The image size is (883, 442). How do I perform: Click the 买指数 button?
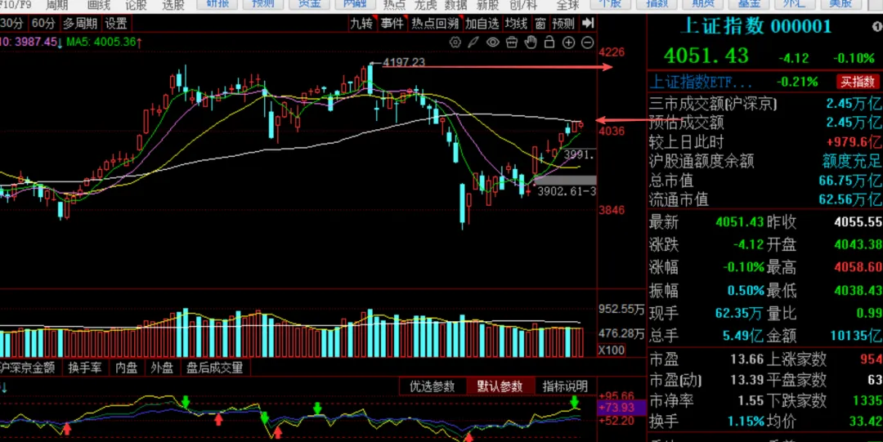[857, 82]
